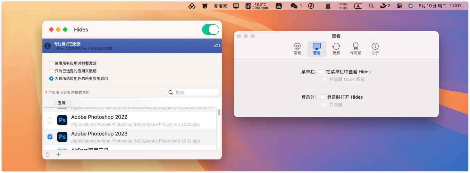Uncheck the Adobe Photoshop 2023 checkbox
This screenshot has width=470, height=173.
tap(50, 137)
